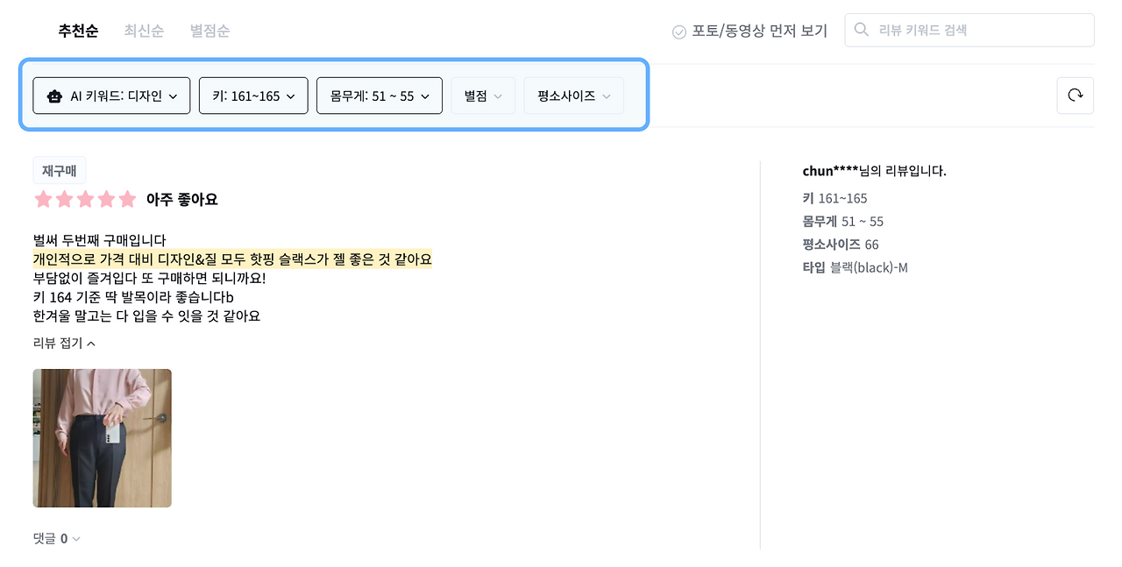Select the first pink star of the rating
The image size is (1122, 567).
(x=43, y=199)
